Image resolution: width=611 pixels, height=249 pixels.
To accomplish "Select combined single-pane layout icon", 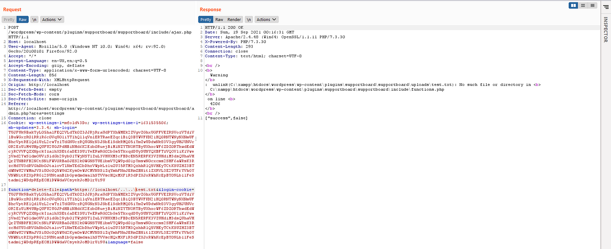I will pos(592,5).
